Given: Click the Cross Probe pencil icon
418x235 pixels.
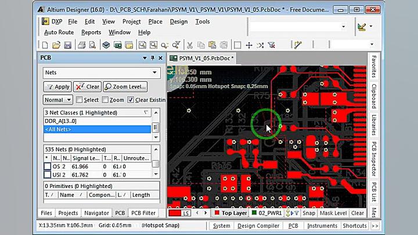Looking at the screenshot, I should pos(298,45).
